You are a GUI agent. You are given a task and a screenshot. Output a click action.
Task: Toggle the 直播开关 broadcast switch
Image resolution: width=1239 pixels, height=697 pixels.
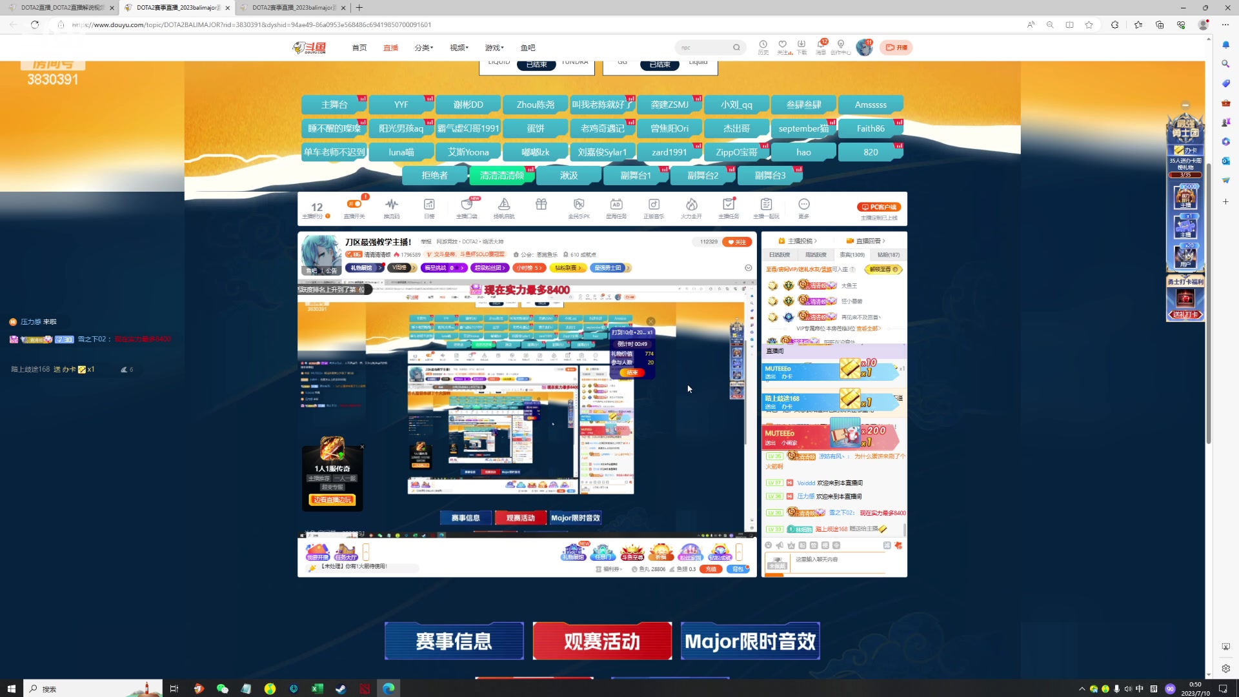354,205
